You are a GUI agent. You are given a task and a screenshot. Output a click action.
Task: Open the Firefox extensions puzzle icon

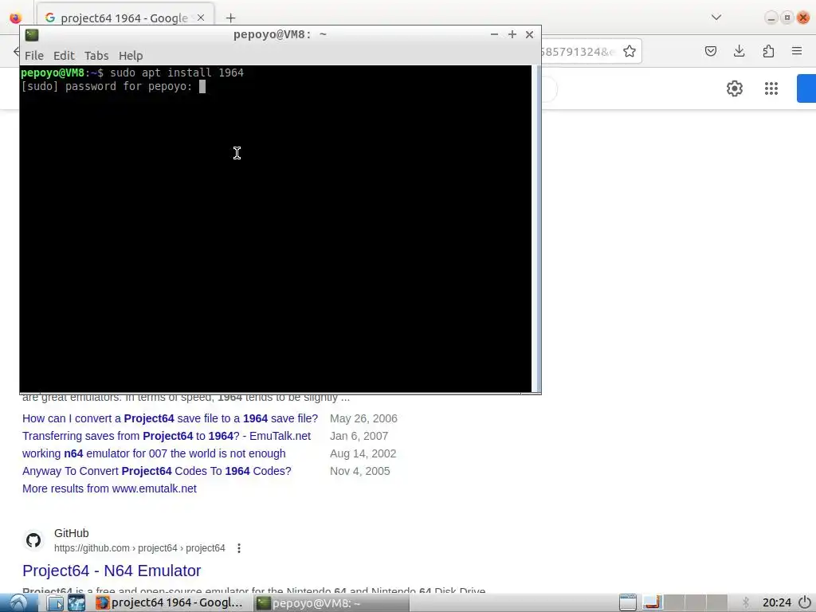click(x=768, y=51)
